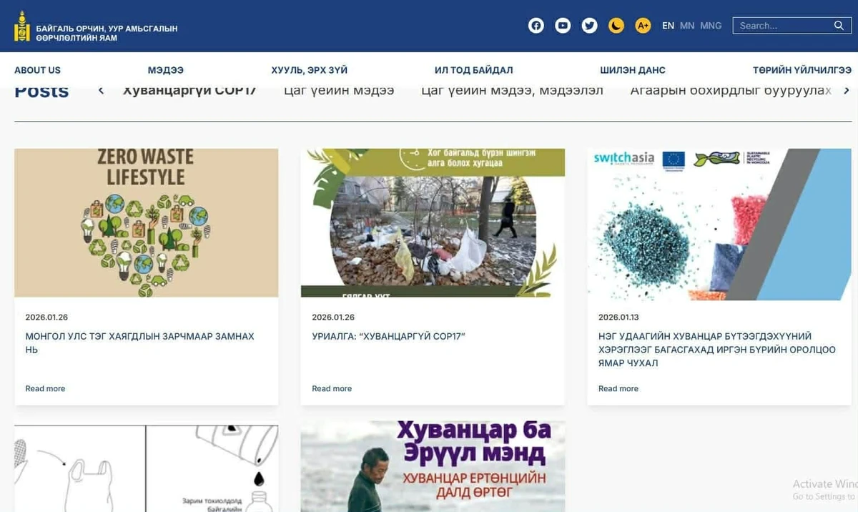Screen dimensions: 858x512
Task: Select the Хуванцаргүй COP17 category tab
Action: pyautogui.click(x=189, y=90)
